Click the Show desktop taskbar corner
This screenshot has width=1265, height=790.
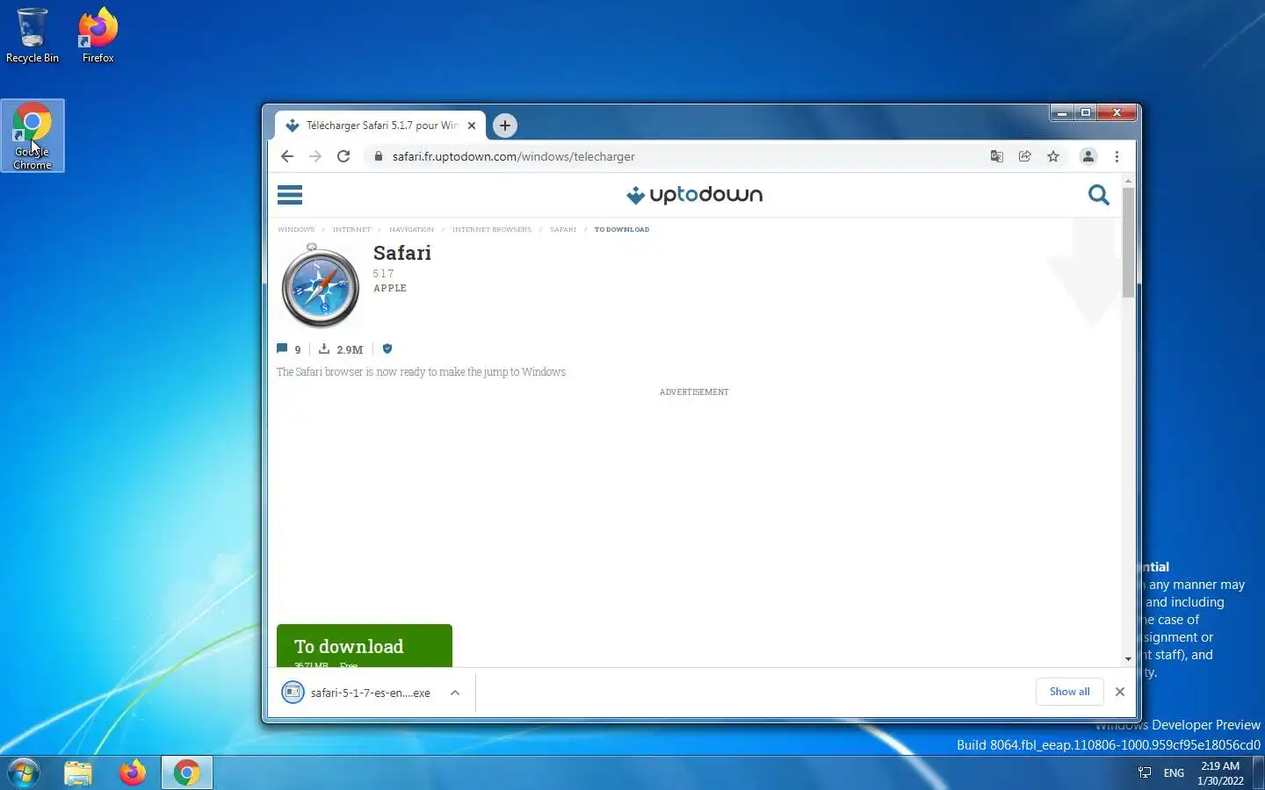pyautogui.click(x=1259, y=772)
